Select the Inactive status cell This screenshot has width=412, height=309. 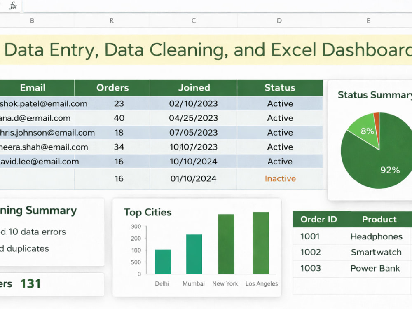(280, 179)
